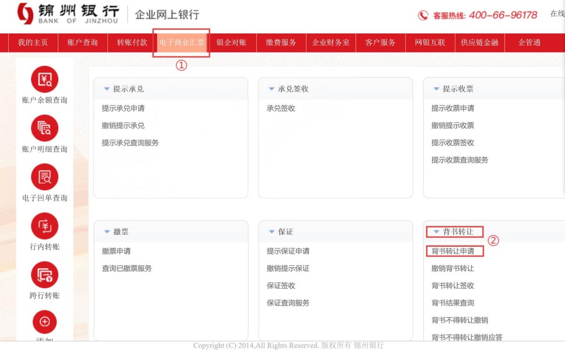Click the add shortcut plus icon

point(44,321)
